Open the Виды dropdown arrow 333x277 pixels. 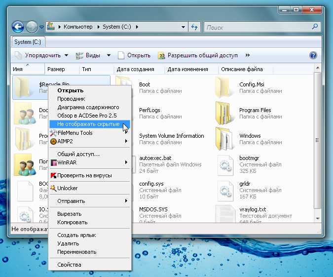[x=108, y=55]
